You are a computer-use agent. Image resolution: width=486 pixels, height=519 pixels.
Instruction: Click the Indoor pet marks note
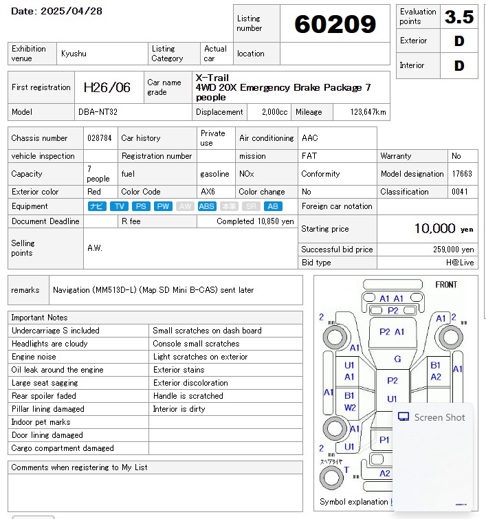[x=41, y=422]
